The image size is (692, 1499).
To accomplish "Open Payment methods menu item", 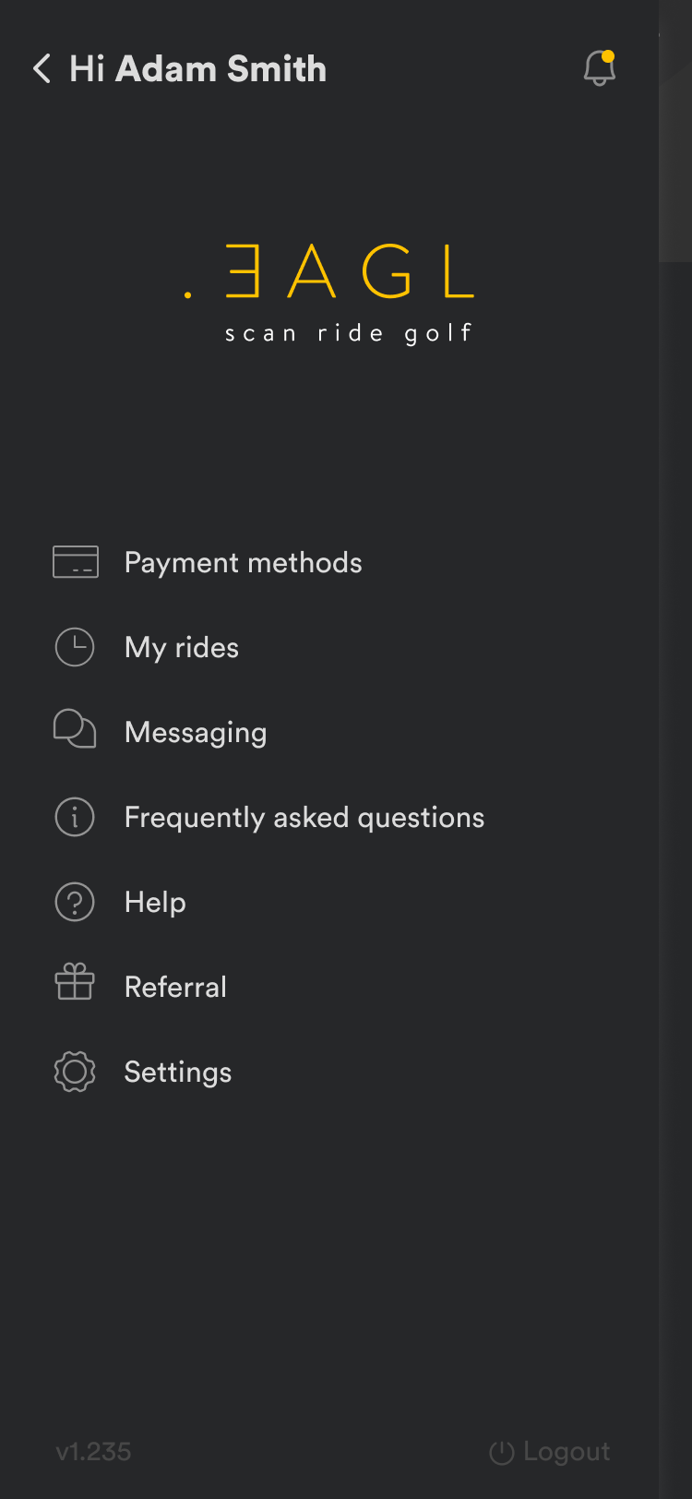I will [244, 562].
